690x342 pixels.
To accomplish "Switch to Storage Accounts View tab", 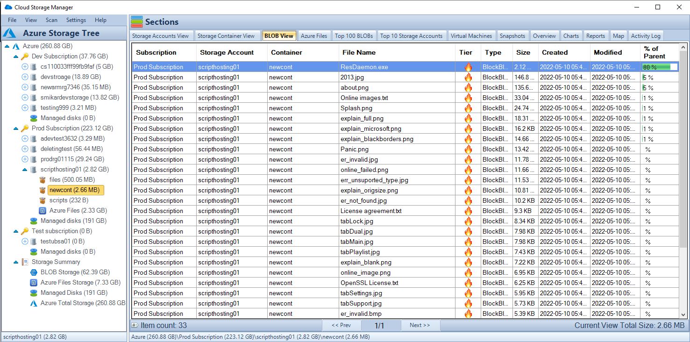I will (161, 36).
